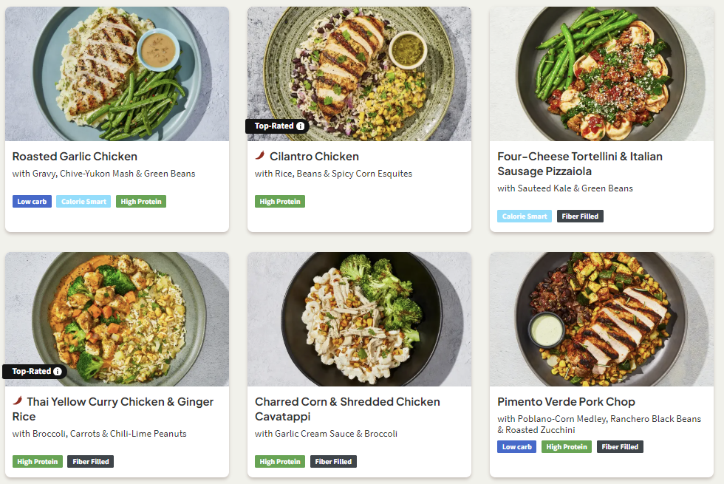This screenshot has width=724, height=484.
Task: Open the Charred Corn Cavatappi meal image
Action: pyautogui.click(x=359, y=319)
